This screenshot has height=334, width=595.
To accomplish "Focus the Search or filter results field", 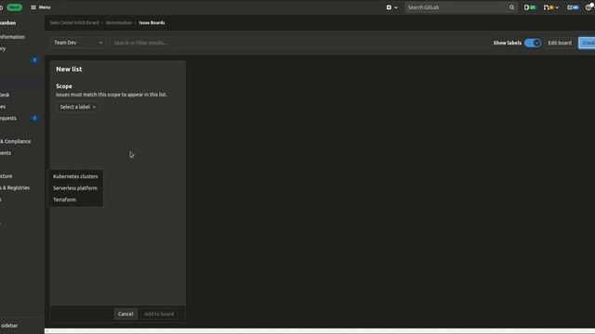I will [299, 43].
